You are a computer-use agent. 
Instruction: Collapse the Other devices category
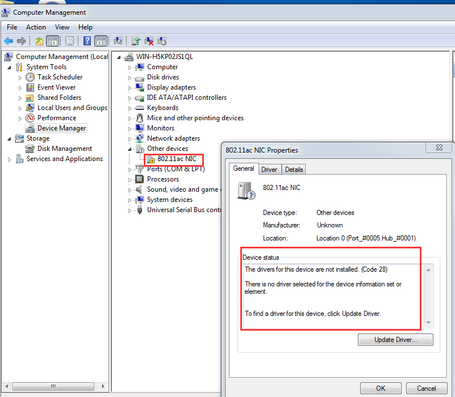(x=130, y=149)
